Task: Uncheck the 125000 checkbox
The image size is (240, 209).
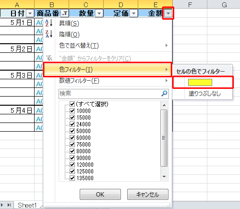Action: 72,172
